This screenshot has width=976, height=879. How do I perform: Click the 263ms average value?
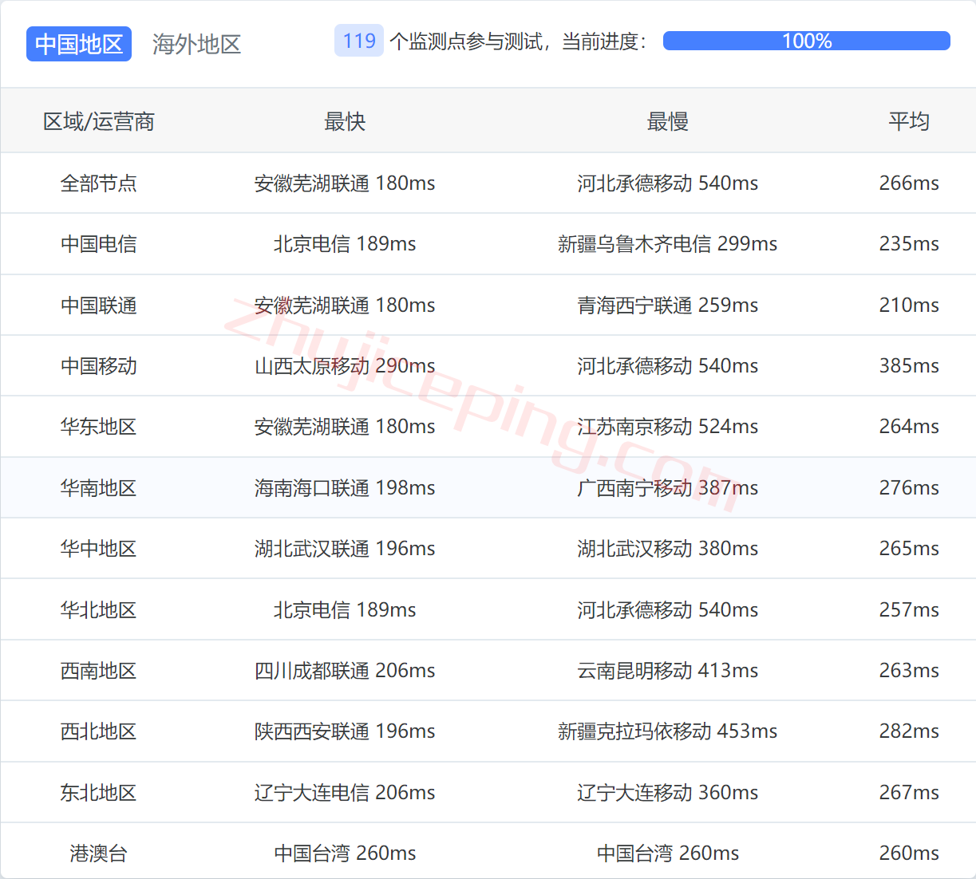tap(909, 670)
